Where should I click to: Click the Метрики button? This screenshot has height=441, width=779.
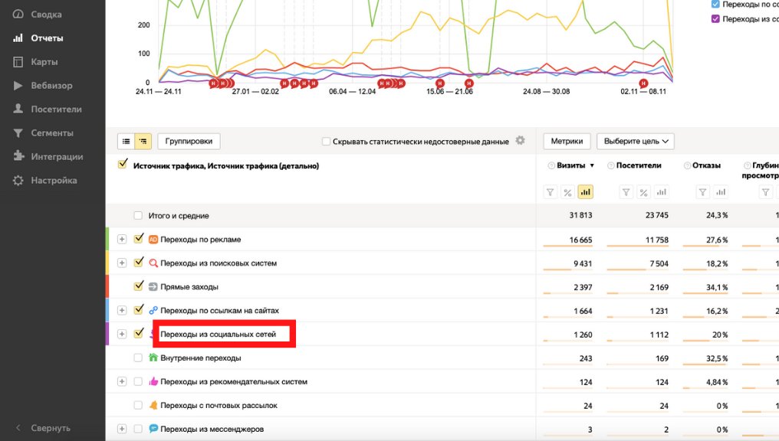pos(567,141)
